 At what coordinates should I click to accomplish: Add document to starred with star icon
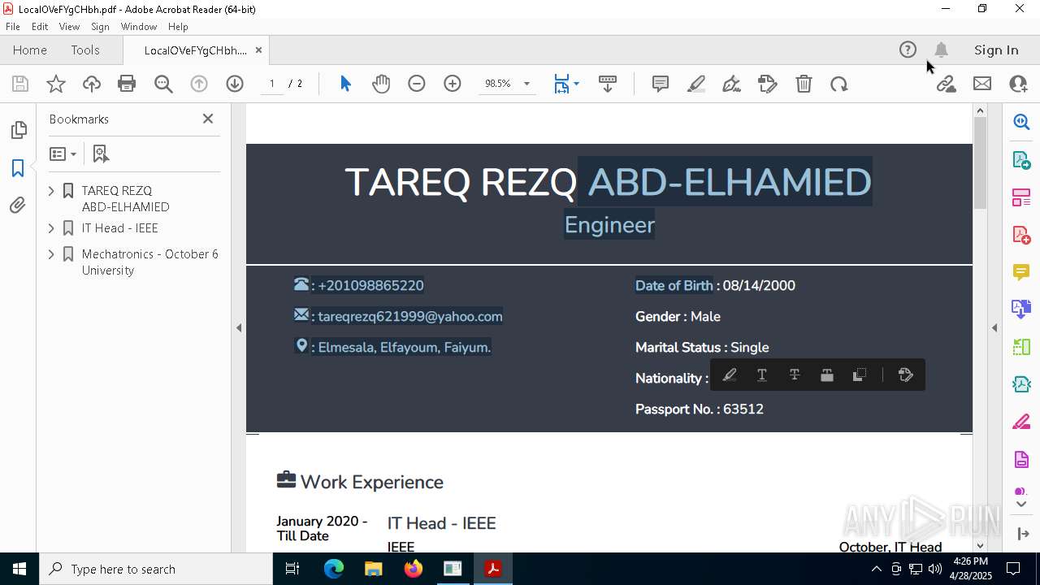[x=56, y=84]
